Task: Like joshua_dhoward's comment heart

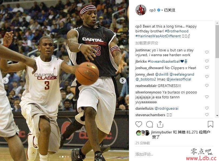Action: (207, 68)
